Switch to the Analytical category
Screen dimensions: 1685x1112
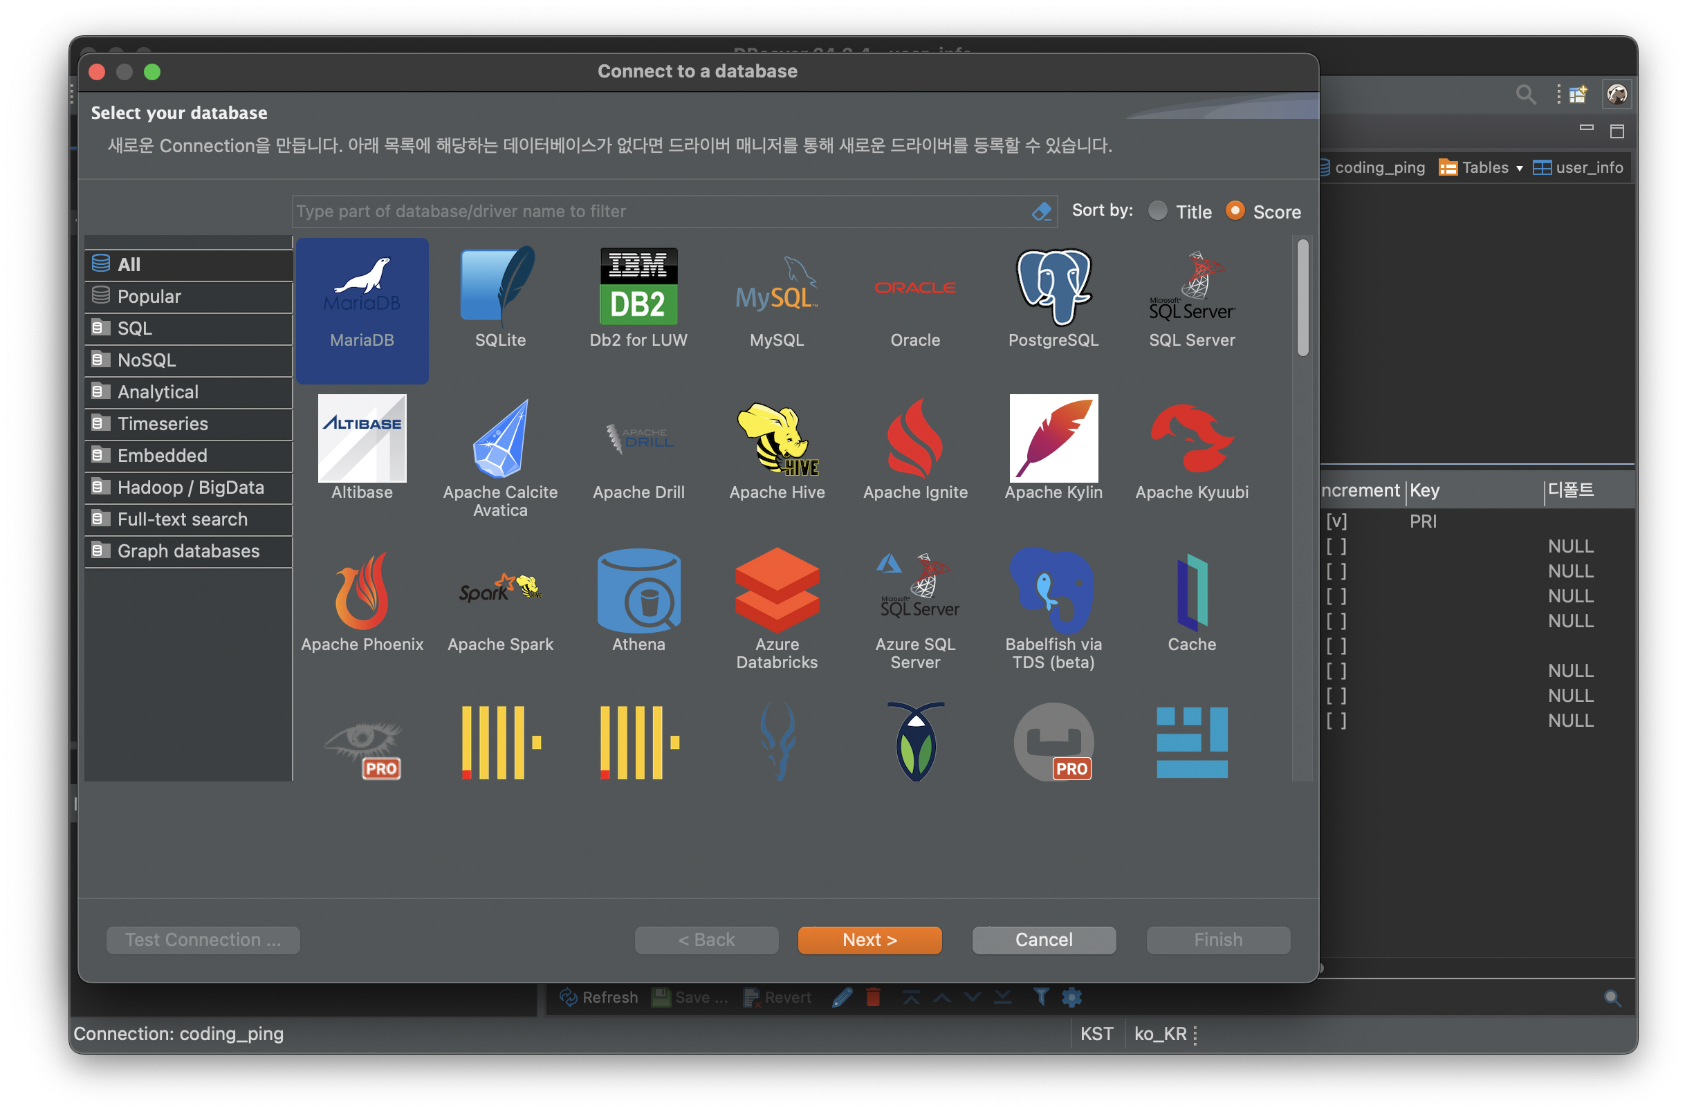tap(158, 392)
